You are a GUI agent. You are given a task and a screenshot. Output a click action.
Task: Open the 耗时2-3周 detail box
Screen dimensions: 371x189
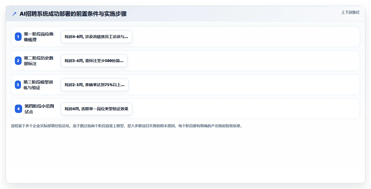[x=95, y=85]
